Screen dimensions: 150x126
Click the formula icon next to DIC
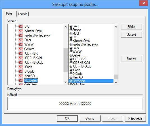21,26
